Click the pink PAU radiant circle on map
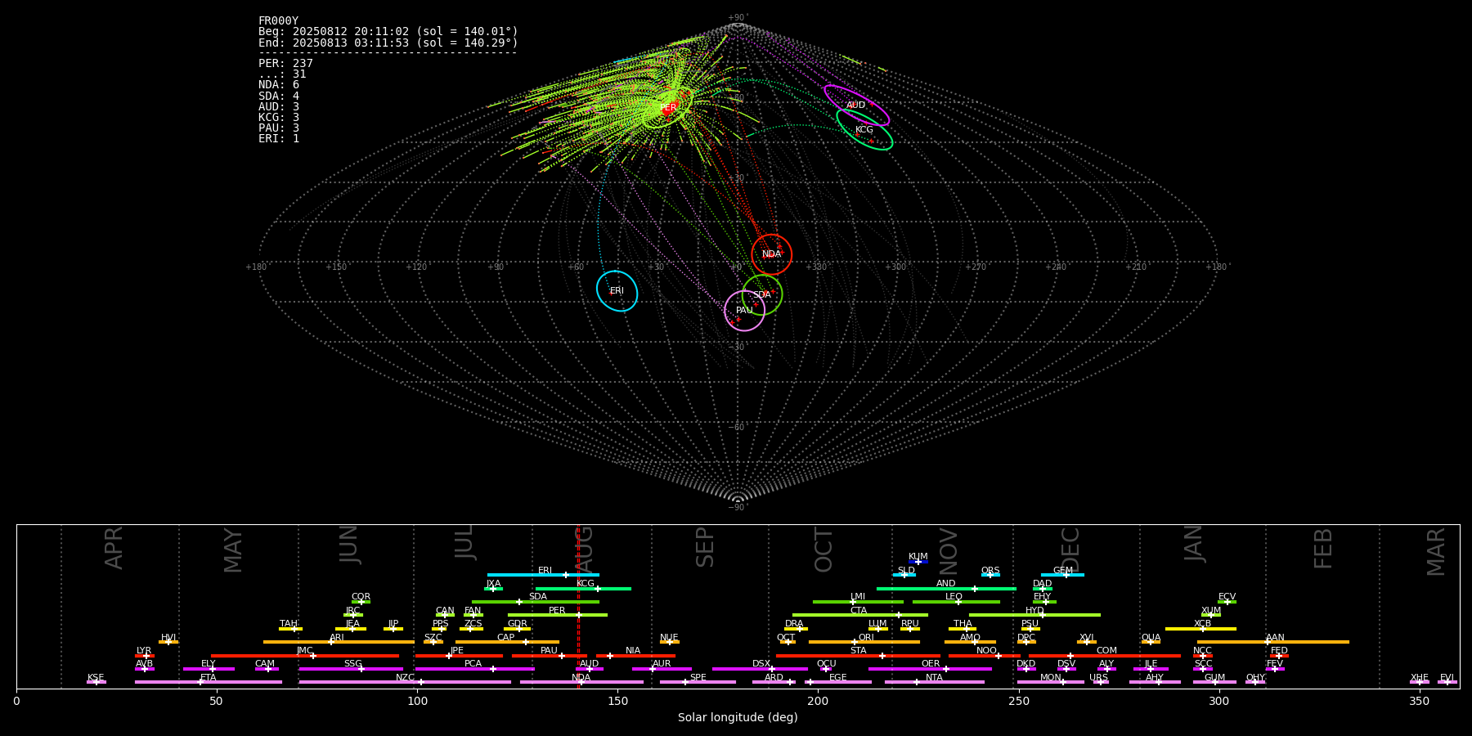 click(x=744, y=311)
